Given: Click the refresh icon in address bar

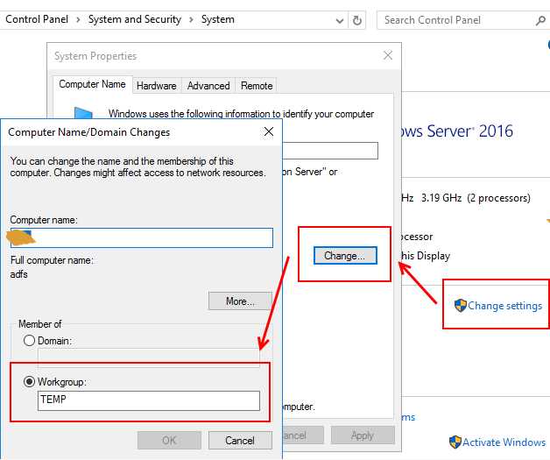Looking at the screenshot, I should 356,20.
